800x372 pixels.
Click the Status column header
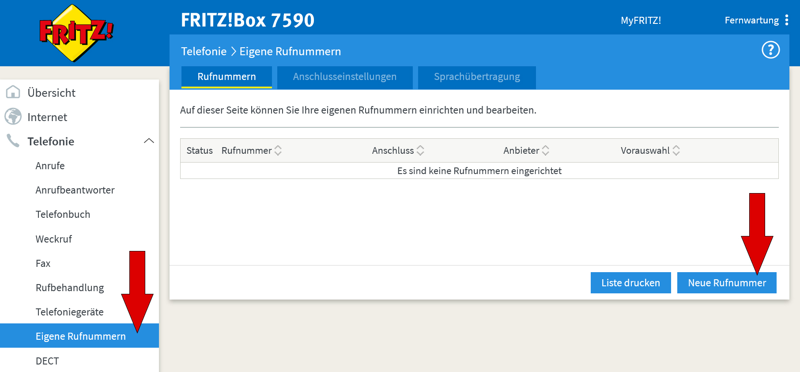(200, 151)
